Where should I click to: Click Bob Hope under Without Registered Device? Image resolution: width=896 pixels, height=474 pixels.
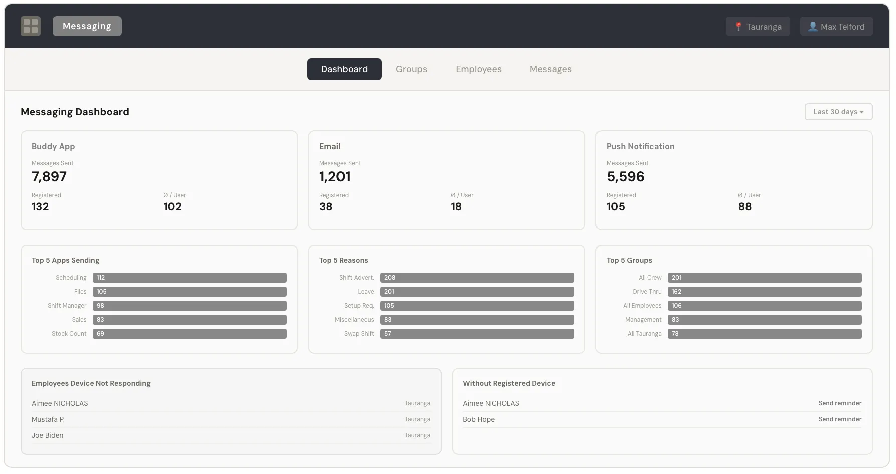pos(479,419)
